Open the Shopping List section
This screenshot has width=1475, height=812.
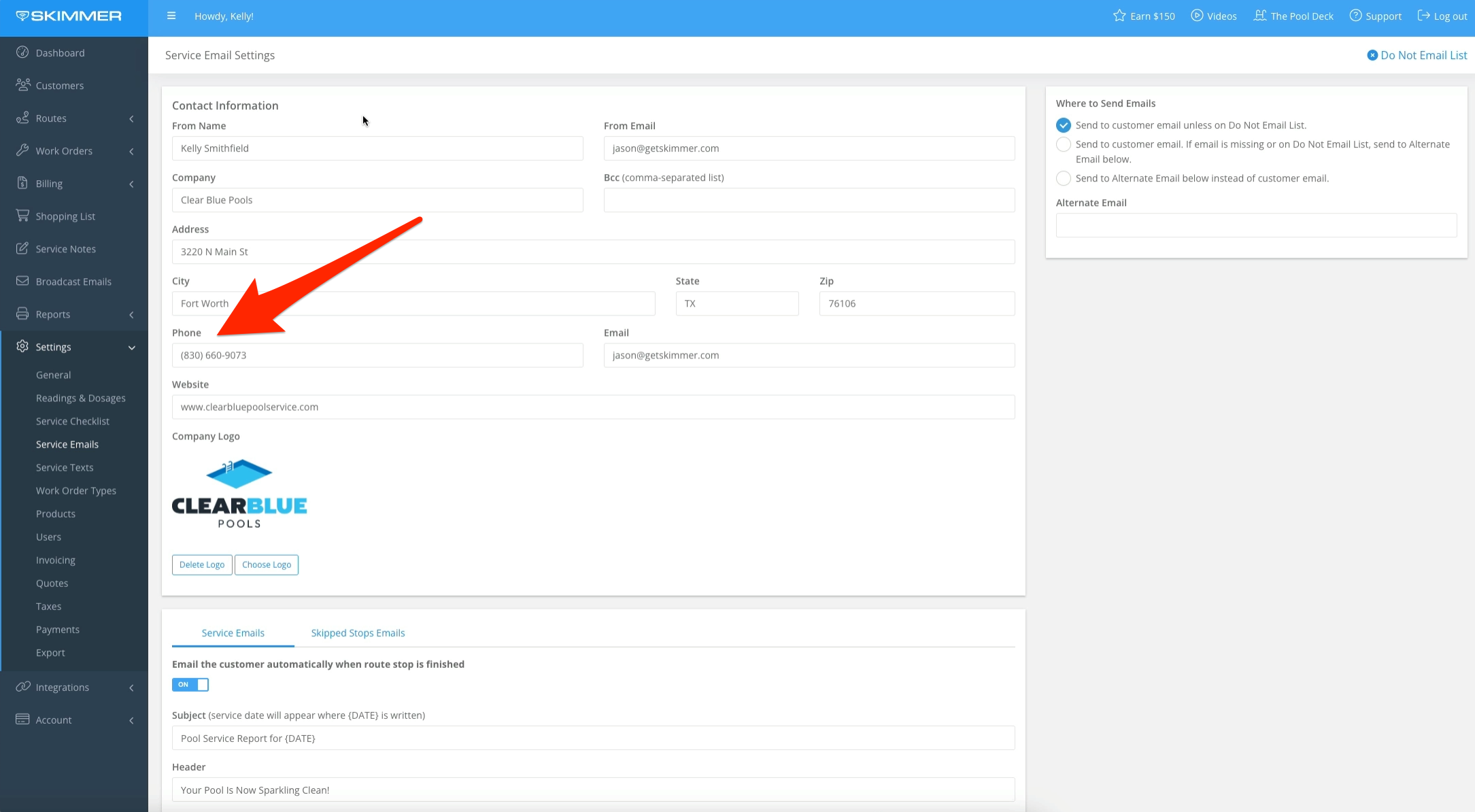point(65,216)
